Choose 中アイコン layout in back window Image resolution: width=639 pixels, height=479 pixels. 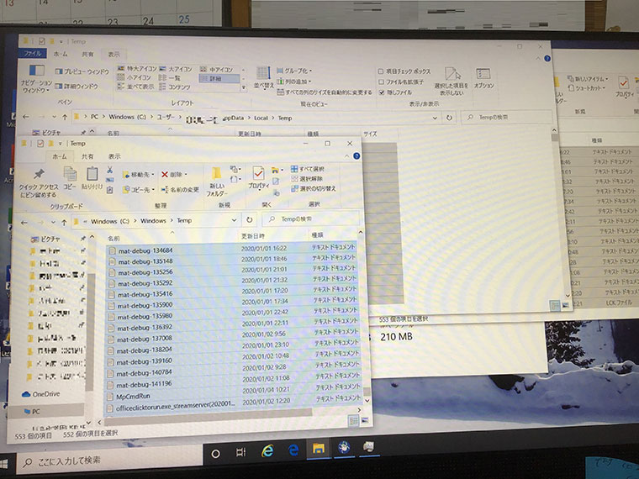(x=216, y=70)
